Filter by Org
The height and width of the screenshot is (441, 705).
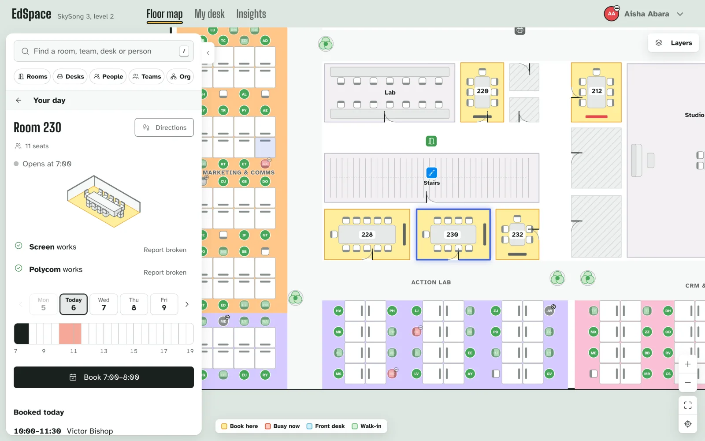(x=180, y=76)
